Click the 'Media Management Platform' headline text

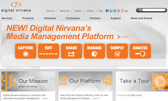pos(60,36)
